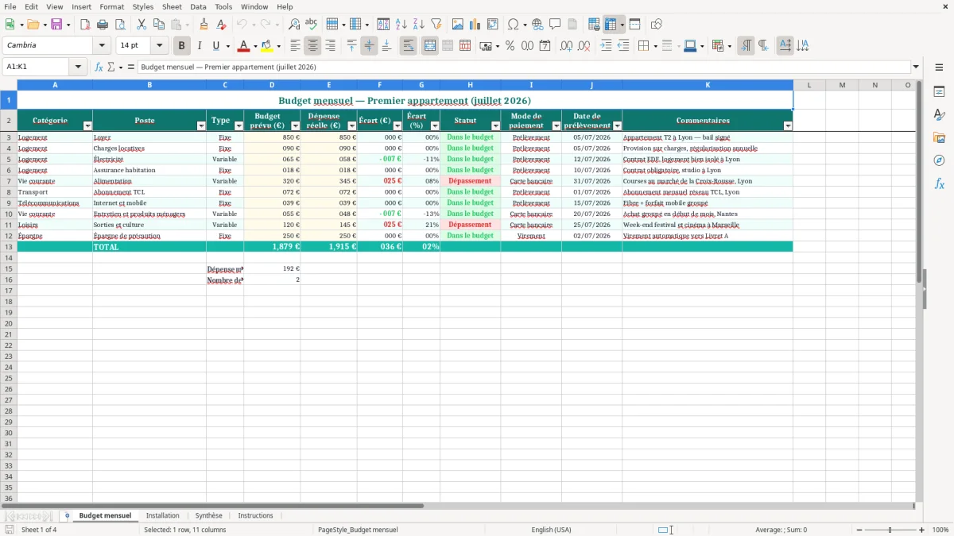Open Statut column filter dropdown

[x=496, y=126]
